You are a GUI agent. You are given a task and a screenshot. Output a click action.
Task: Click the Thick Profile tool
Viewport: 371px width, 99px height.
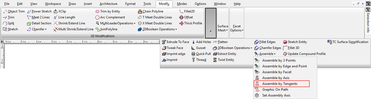191,23
